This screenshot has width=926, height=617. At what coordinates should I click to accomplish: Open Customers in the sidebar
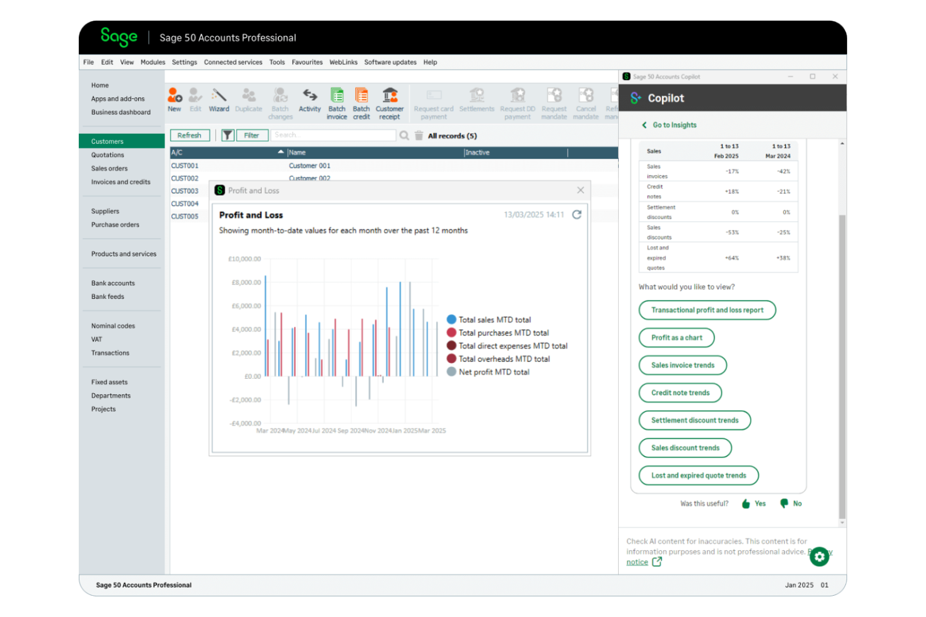pos(121,141)
